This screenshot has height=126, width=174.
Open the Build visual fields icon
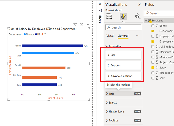pos(109,16)
